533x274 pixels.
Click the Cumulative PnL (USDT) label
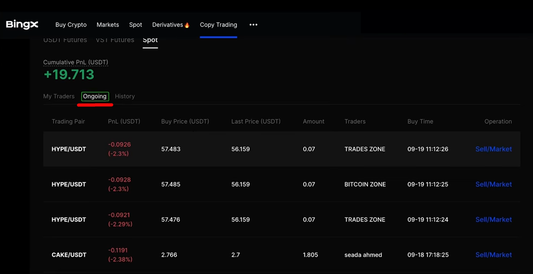[75, 62]
